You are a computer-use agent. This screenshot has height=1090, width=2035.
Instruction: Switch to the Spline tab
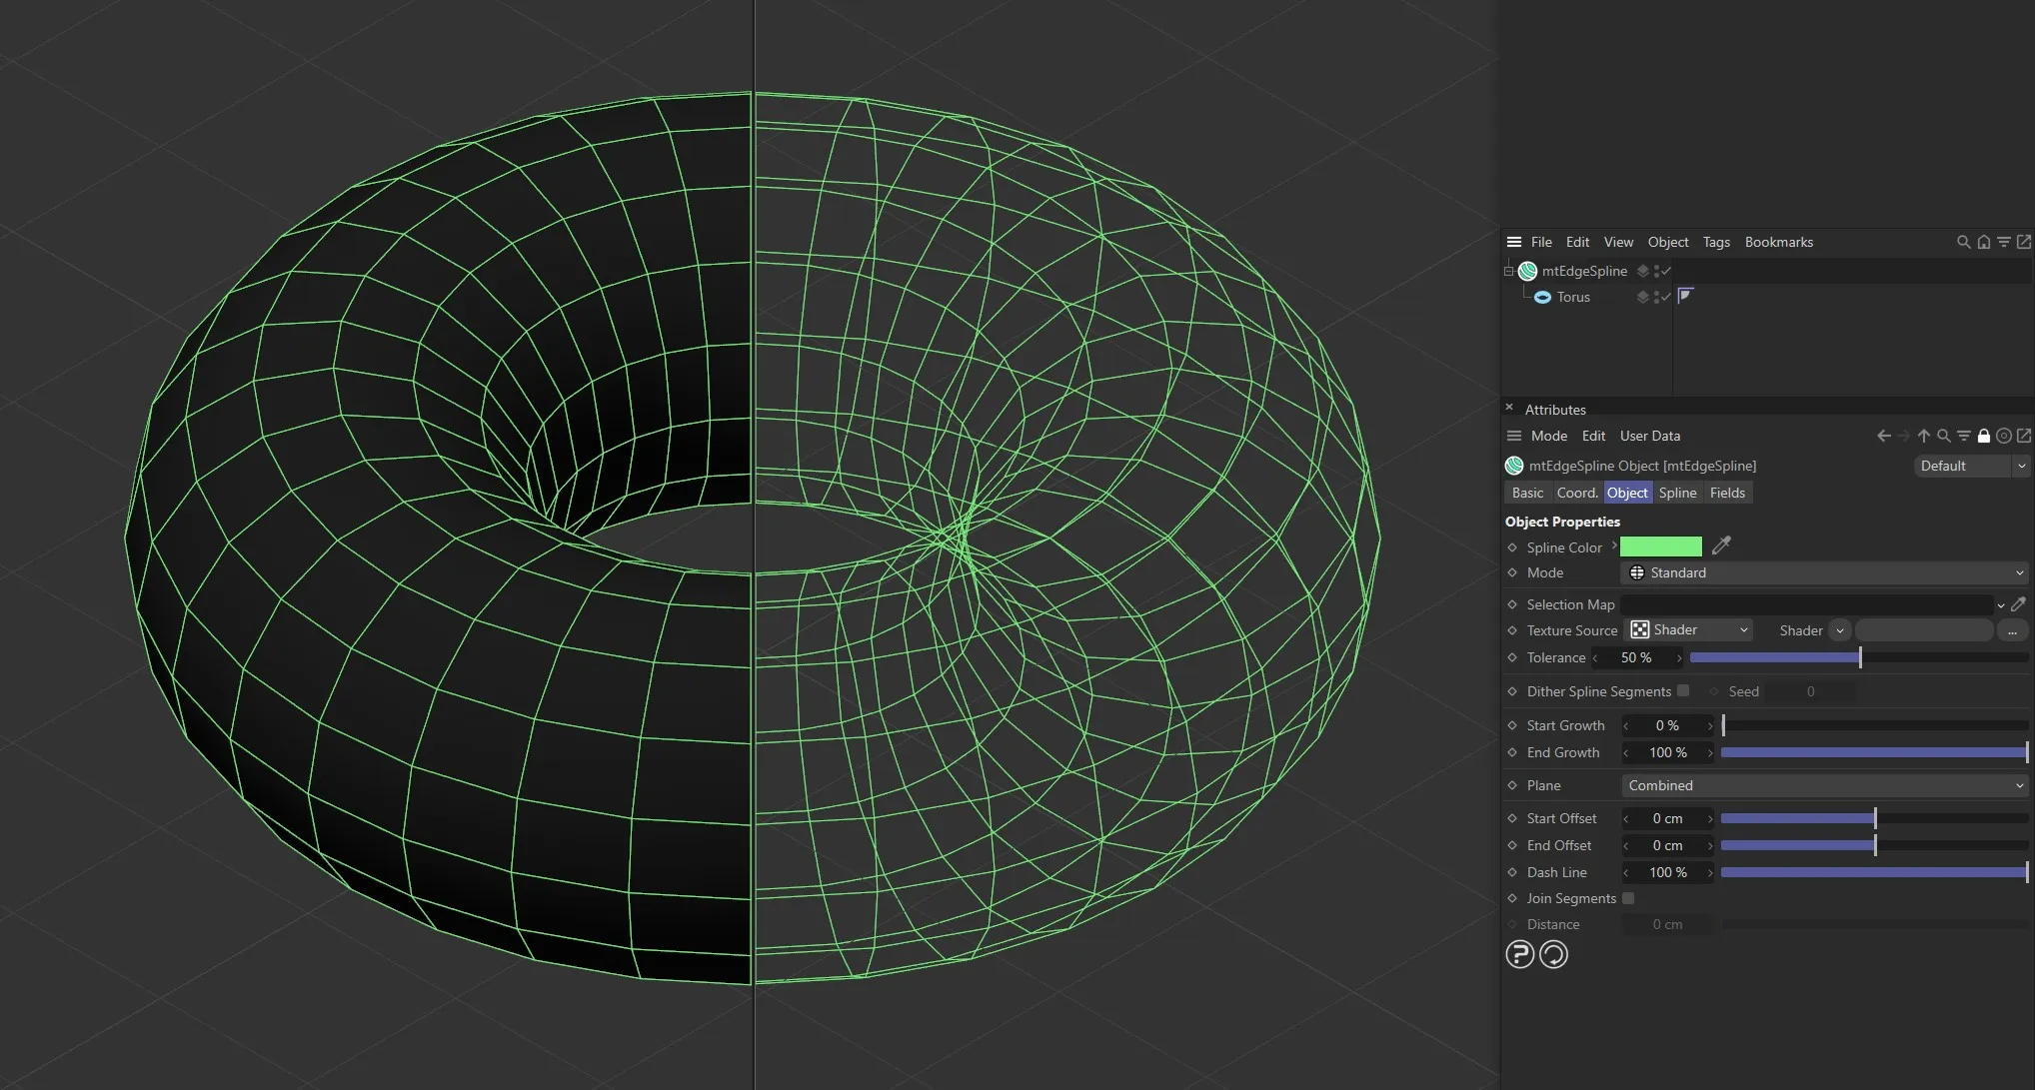pyautogui.click(x=1678, y=492)
